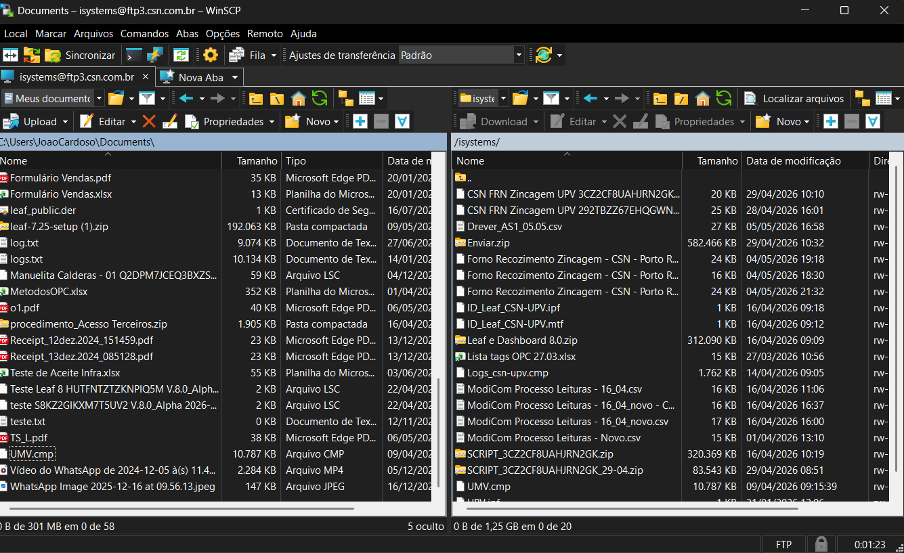The width and height of the screenshot is (904, 553).
Task: Click the Sincronizar button
Action: 81,55
